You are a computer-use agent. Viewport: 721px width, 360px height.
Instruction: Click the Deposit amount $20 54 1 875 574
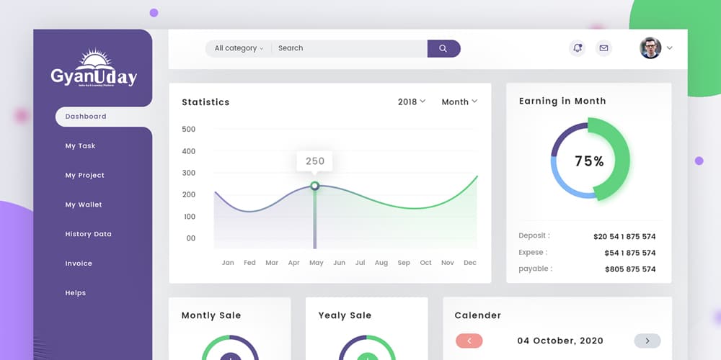point(624,236)
